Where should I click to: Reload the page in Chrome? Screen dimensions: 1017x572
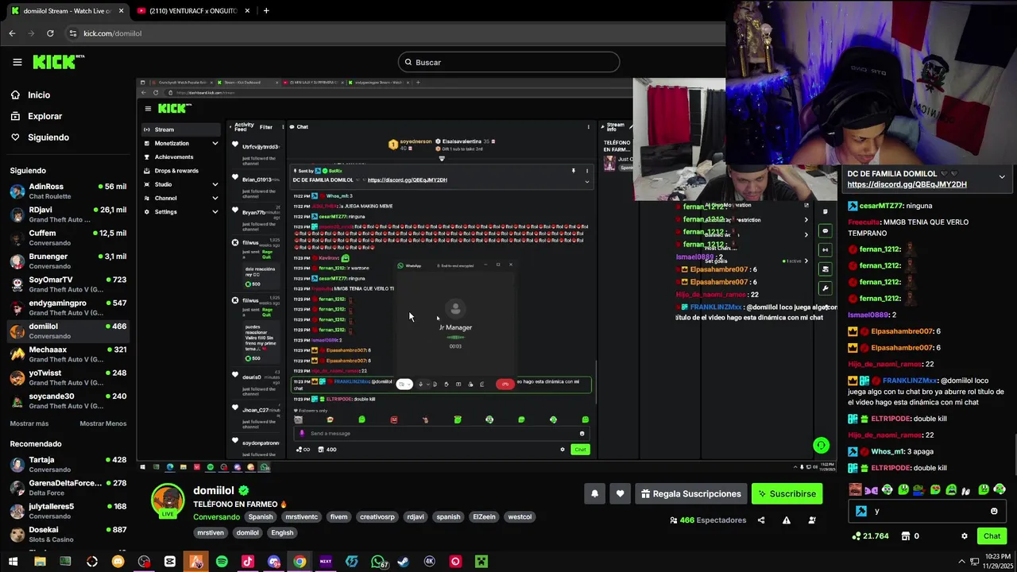coord(50,33)
